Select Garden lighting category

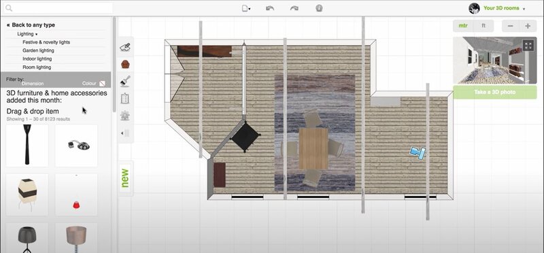tap(38, 50)
